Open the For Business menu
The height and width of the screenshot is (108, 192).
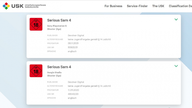pyautogui.click(x=113, y=6)
